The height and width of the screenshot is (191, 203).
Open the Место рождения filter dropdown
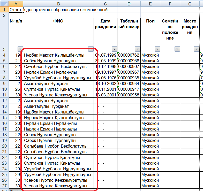point(197,49)
